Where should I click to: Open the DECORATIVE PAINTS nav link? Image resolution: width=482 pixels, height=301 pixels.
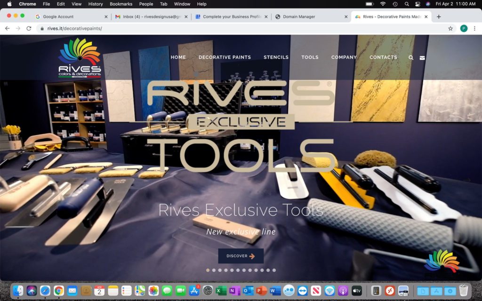click(225, 57)
